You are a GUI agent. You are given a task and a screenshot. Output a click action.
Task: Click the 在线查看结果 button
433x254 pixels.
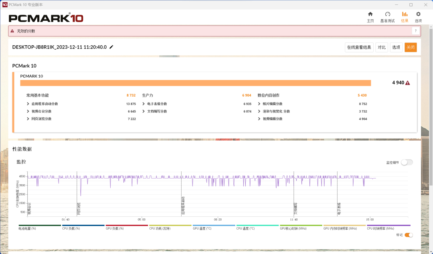(x=359, y=47)
